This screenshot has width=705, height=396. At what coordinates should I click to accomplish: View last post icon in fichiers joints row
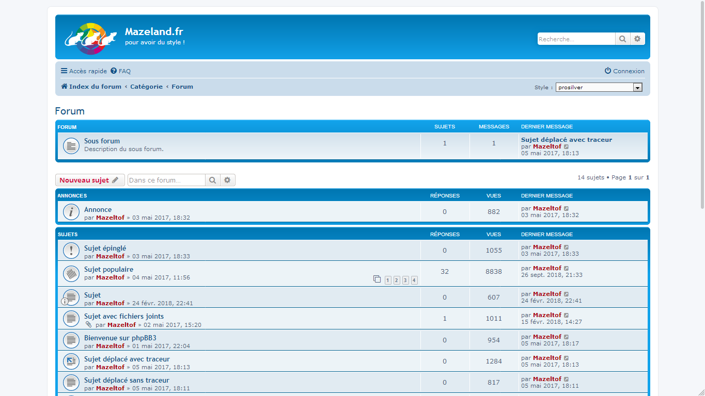tap(566, 316)
